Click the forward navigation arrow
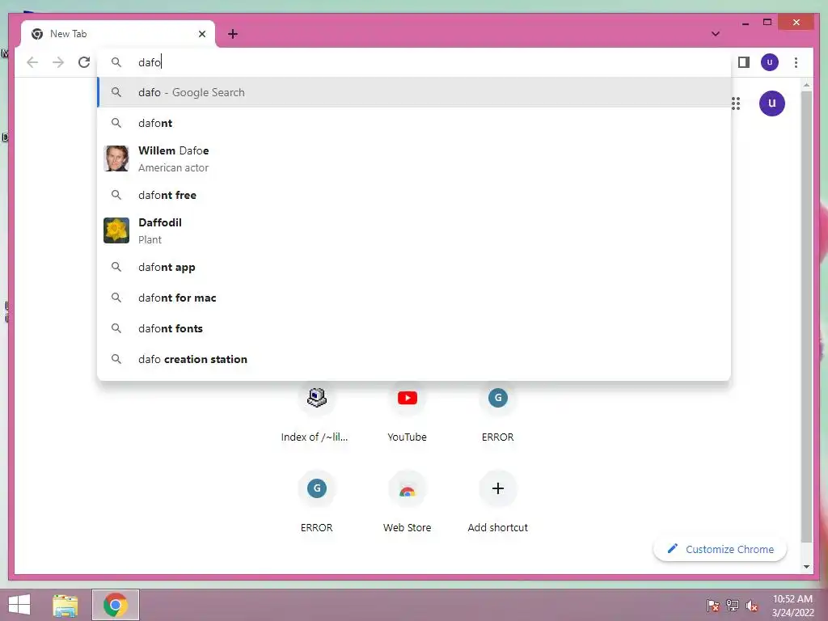The height and width of the screenshot is (621, 828). (58, 62)
